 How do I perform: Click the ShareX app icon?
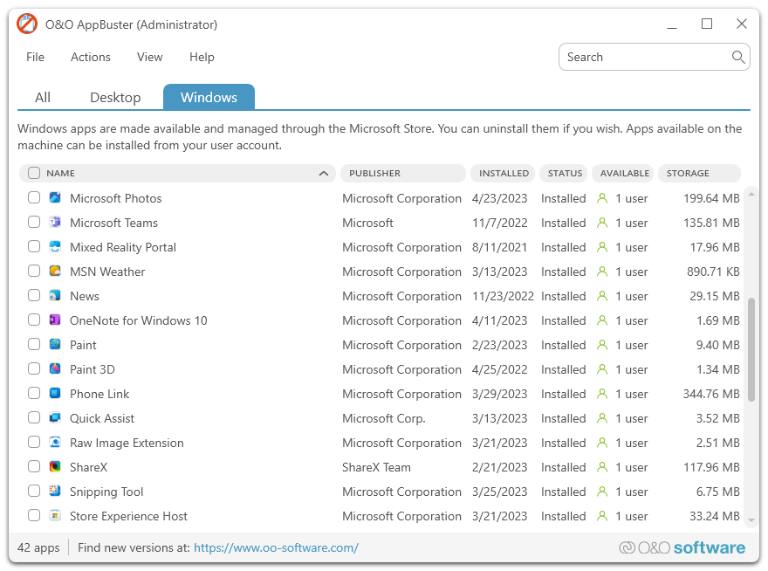(x=55, y=467)
